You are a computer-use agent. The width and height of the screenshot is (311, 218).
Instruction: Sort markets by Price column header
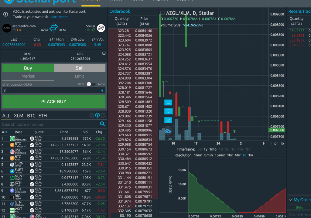[x=64, y=132]
